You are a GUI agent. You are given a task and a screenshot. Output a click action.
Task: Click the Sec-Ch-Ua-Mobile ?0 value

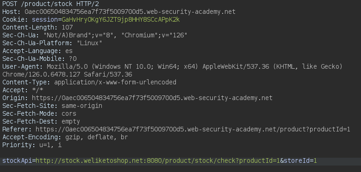(73, 59)
